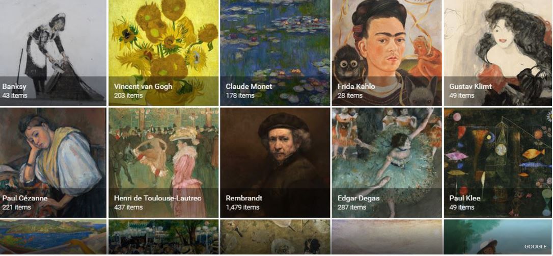Select the Gustav Klimt artist tile
This screenshot has width=553, height=256.
click(x=499, y=53)
